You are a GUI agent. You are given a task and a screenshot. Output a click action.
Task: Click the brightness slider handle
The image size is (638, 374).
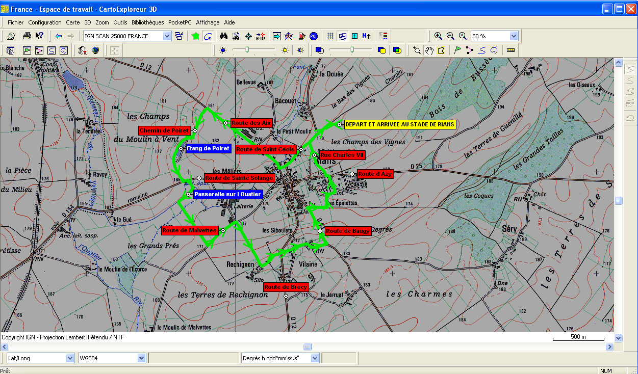coord(247,50)
